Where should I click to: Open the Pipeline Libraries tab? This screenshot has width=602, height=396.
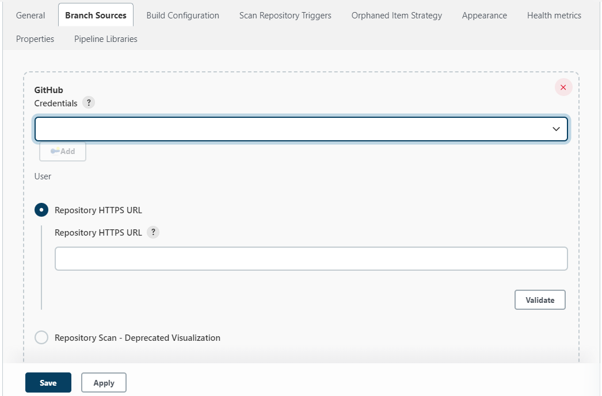(x=105, y=39)
